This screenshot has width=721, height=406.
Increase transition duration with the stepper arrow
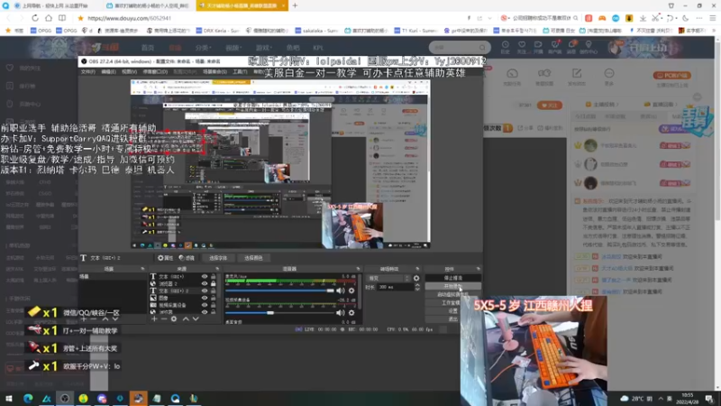tap(417, 285)
